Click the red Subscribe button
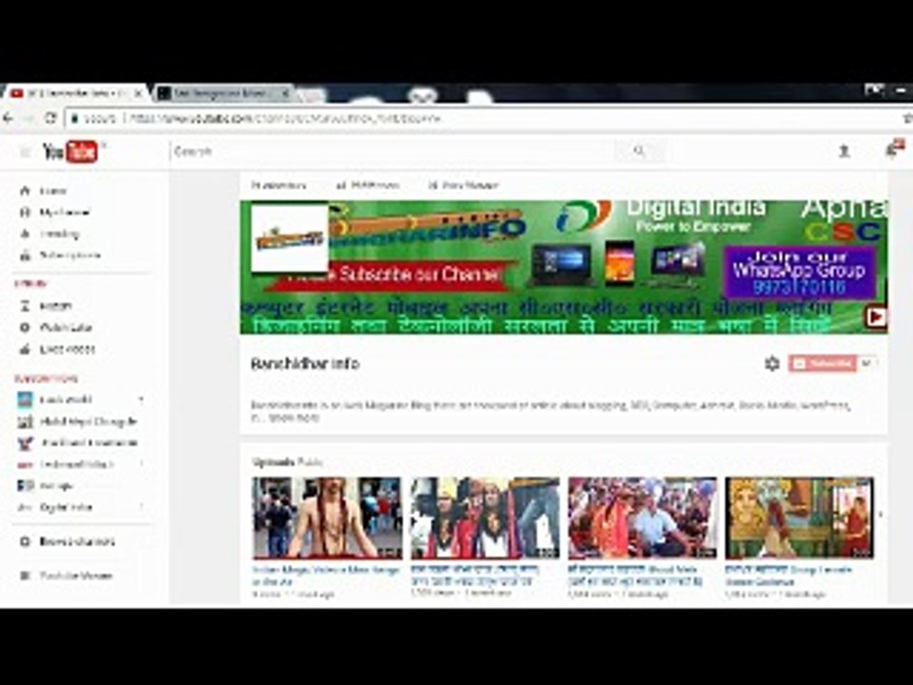The image size is (913, 685). pyautogui.click(x=823, y=363)
